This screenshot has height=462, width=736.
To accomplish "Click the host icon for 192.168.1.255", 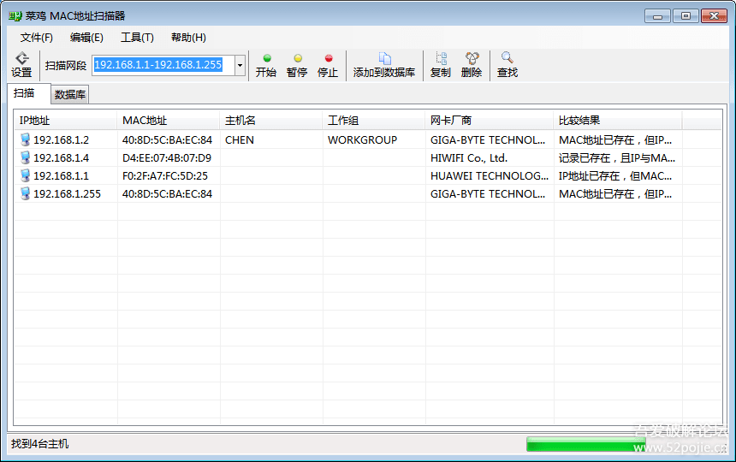I will tap(26, 193).
